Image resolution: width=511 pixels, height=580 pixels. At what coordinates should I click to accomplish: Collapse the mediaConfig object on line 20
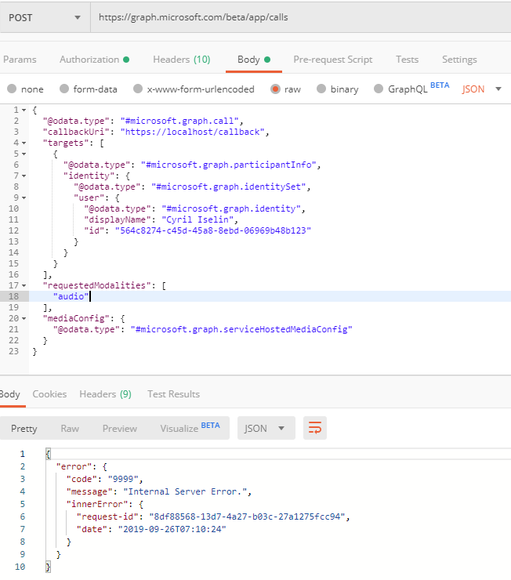click(x=24, y=319)
